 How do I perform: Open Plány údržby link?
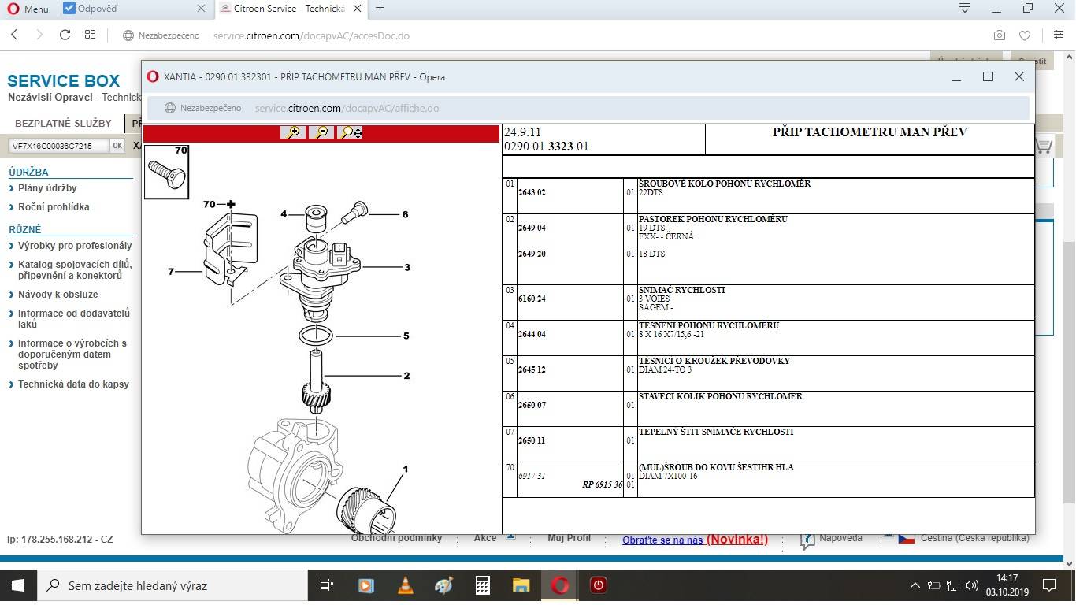click(47, 188)
